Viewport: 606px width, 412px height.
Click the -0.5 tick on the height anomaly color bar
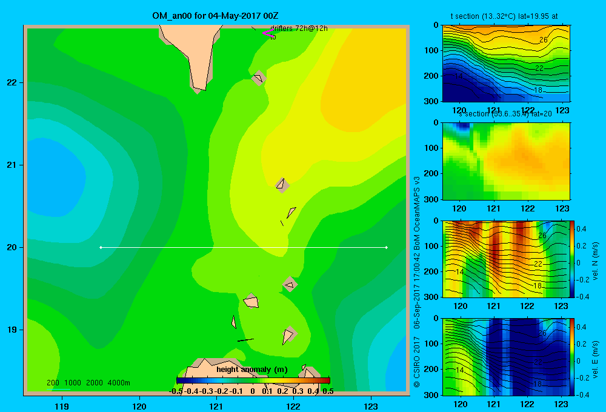pos(176,391)
